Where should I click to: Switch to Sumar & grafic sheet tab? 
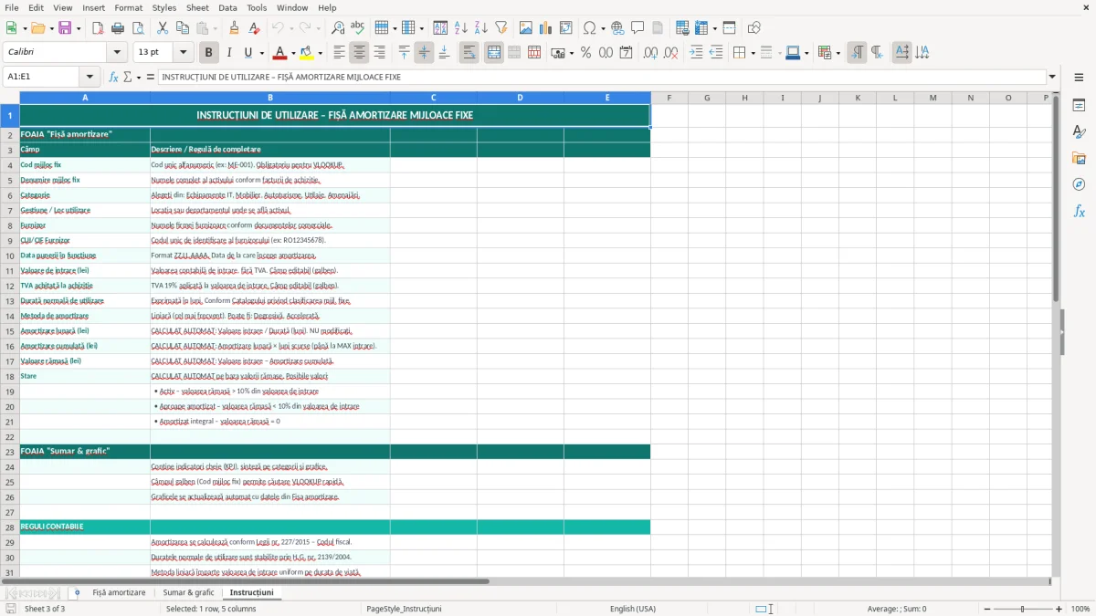pos(188,592)
